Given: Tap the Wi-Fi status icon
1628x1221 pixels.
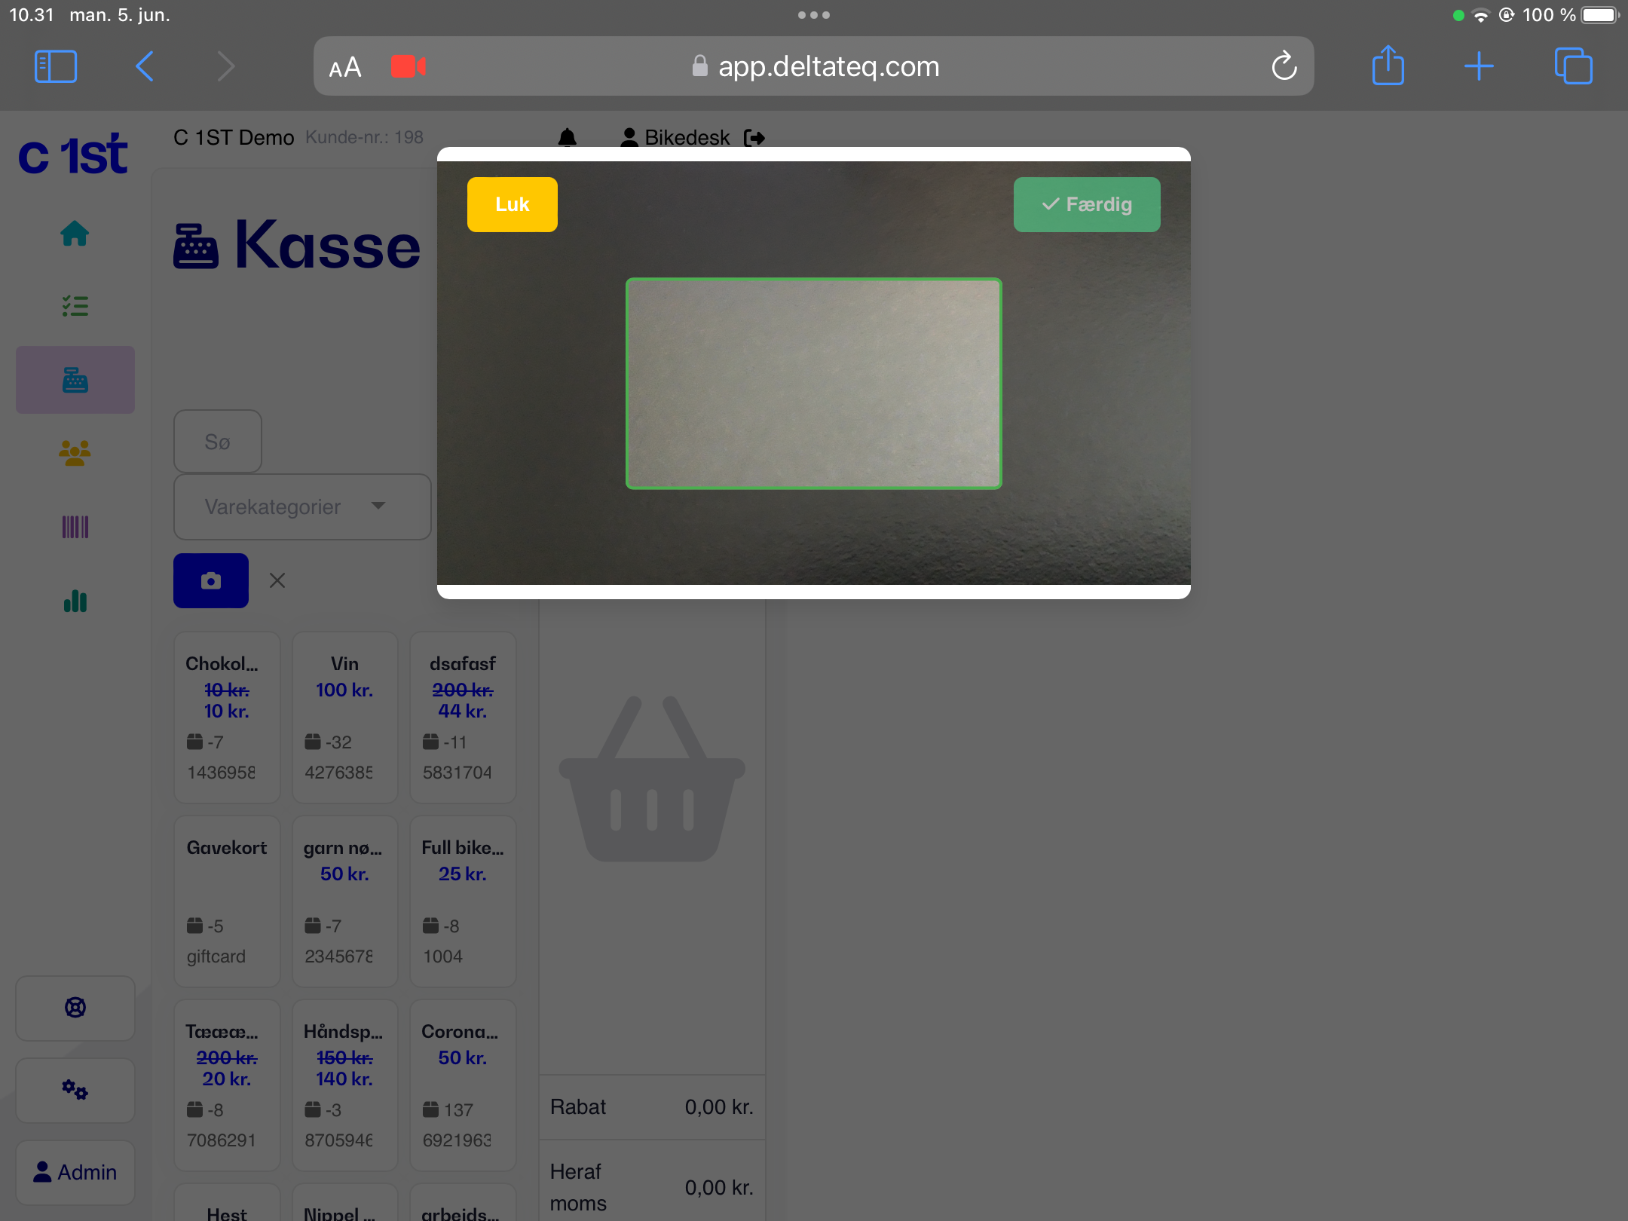Looking at the screenshot, I should point(1481,15).
